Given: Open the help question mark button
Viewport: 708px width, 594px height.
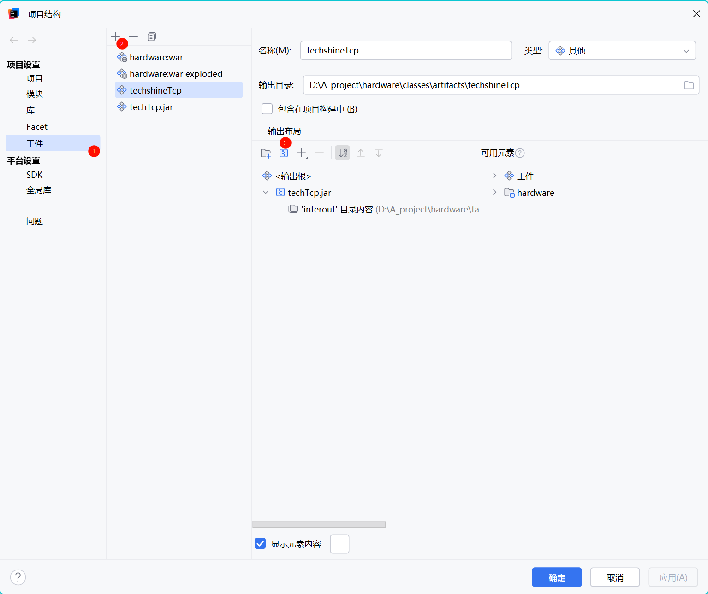Looking at the screenshot, I should click(x=18, y=577).
